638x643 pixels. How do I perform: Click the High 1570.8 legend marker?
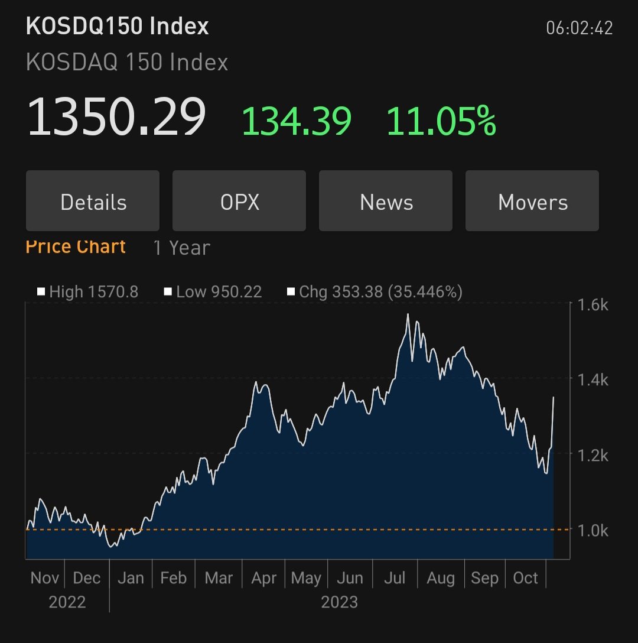tap(41, 291)
